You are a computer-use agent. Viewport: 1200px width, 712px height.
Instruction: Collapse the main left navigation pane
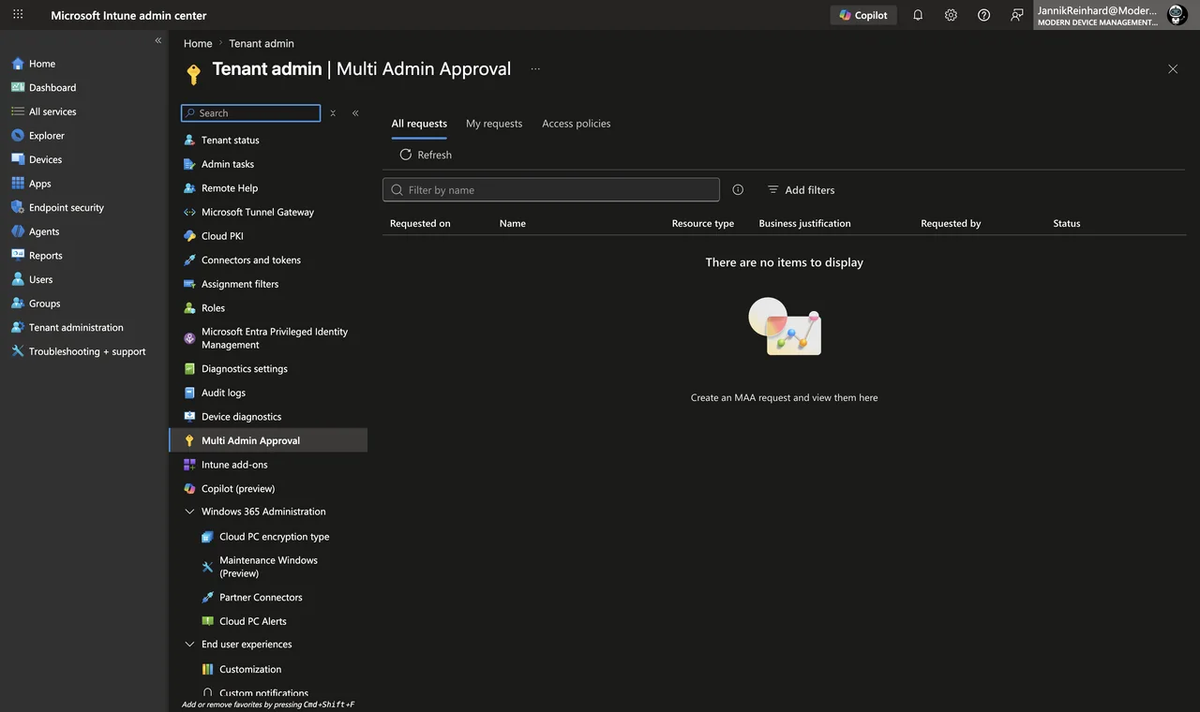(158, 41)
